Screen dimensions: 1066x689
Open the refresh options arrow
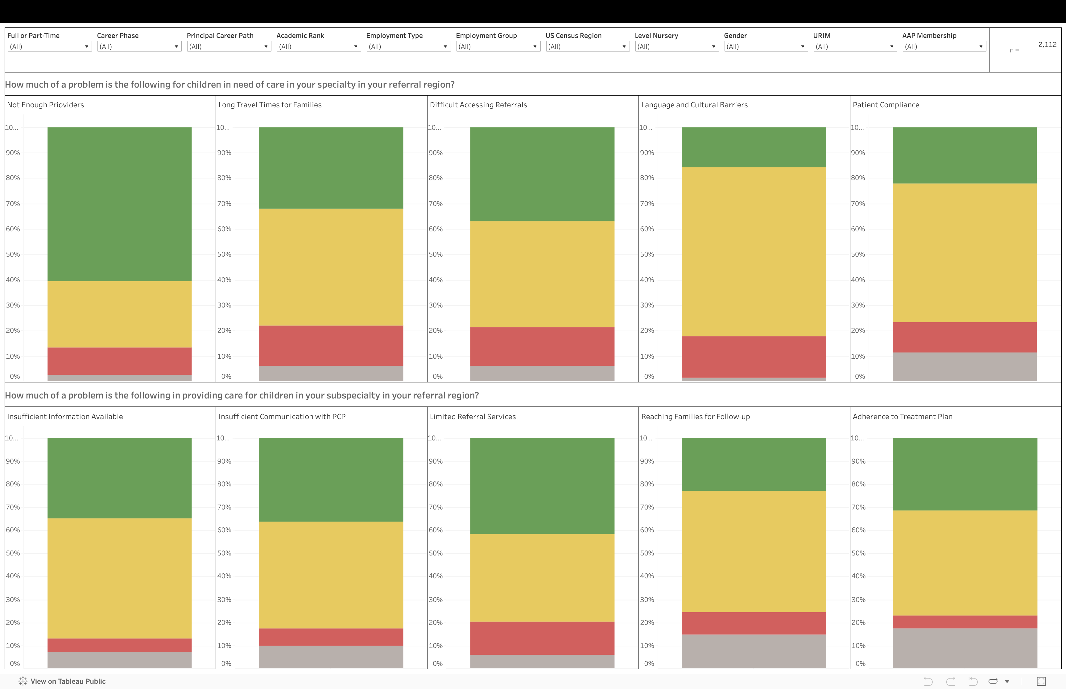point(1007,682)
